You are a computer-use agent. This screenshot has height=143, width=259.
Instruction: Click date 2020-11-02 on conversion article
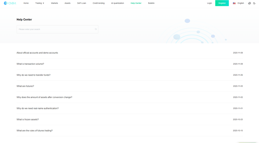tap(238, 97)
